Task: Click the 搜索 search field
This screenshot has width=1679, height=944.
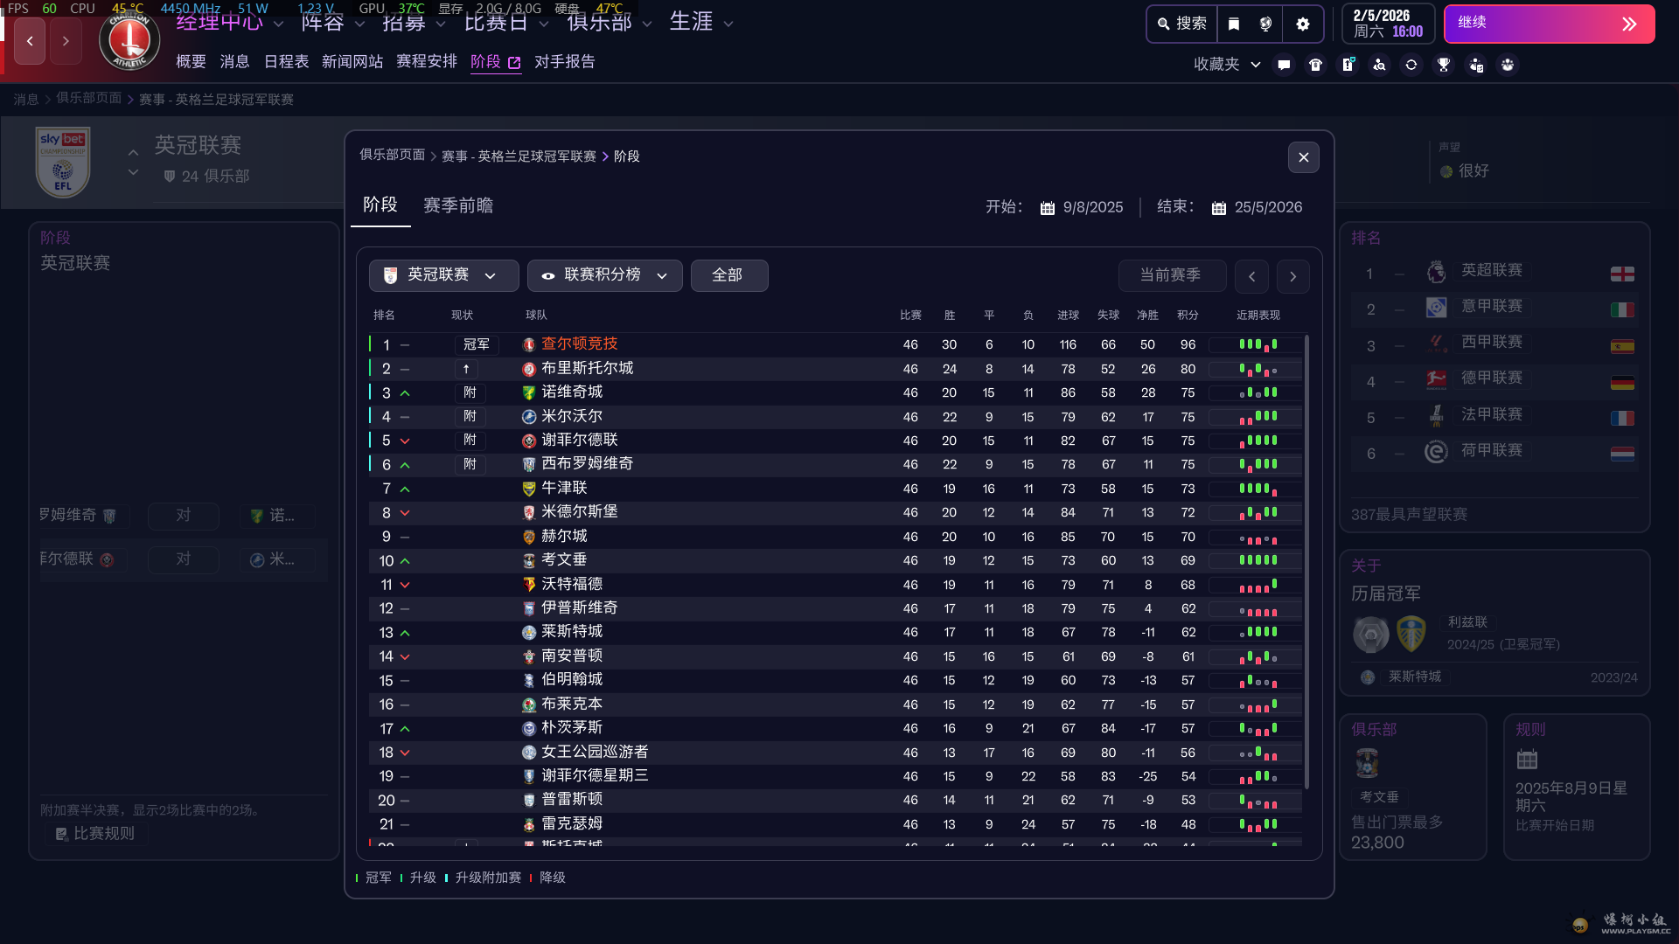Action: point(1181,24)
